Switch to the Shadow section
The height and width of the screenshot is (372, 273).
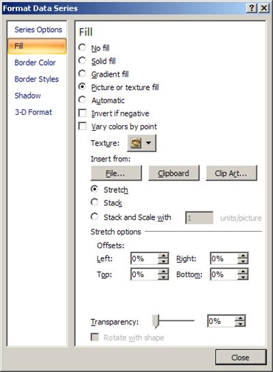pyautogui.click(x=28, y=96)
